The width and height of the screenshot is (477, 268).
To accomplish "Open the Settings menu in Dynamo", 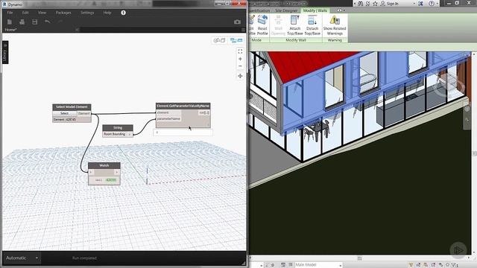I will click(87, 13).
